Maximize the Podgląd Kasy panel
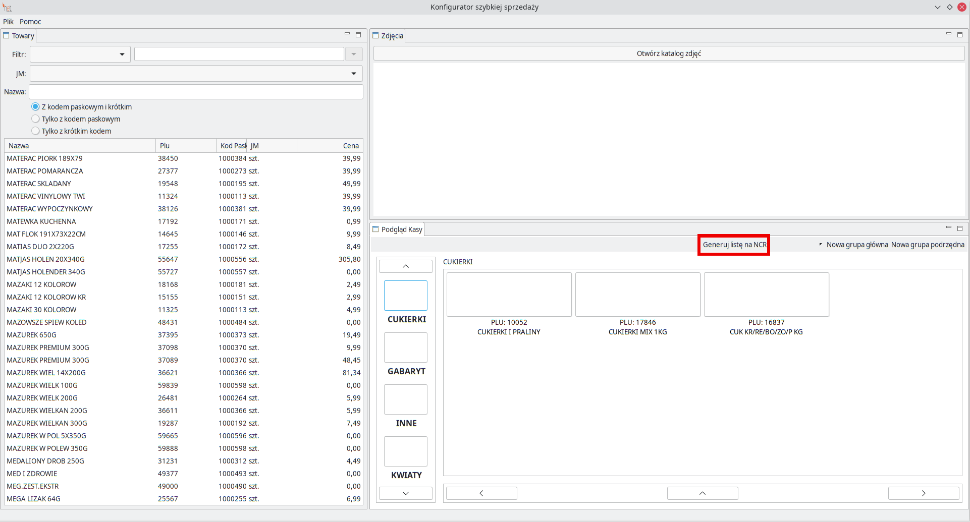 pyautogui.click(x=960, y=228)
